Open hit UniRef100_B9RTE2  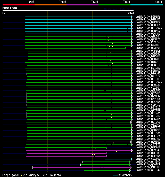(148, 22)
